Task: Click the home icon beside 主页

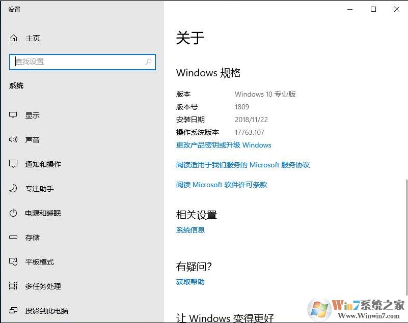Action: 14,38
